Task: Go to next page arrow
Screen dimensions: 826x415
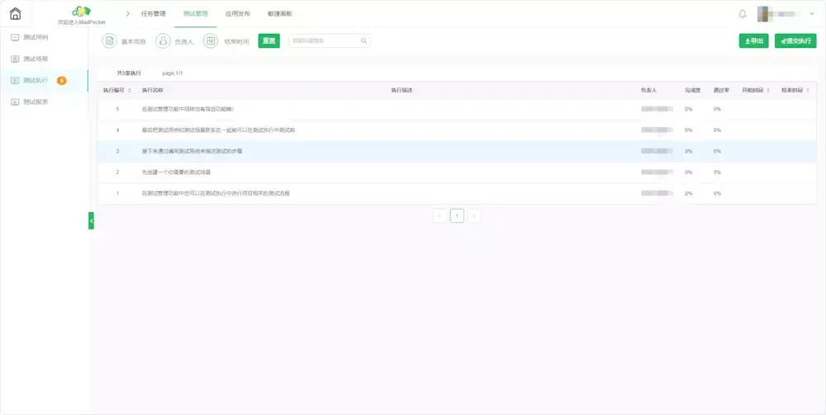Action: click(x=474, y=215)
